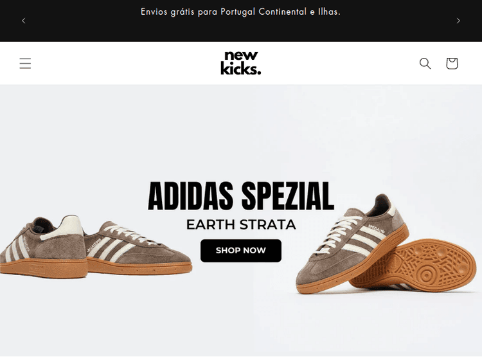This screenshot has height=362, width=482.
Task: Show the previous announcement with left chevron
Action: 24,21
